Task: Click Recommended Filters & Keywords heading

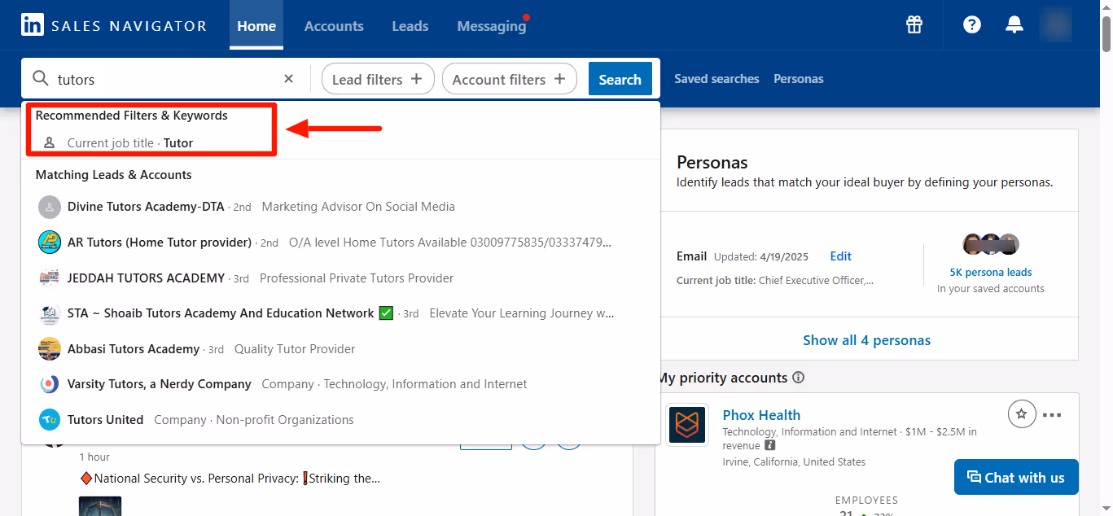Action: [132, 116]
